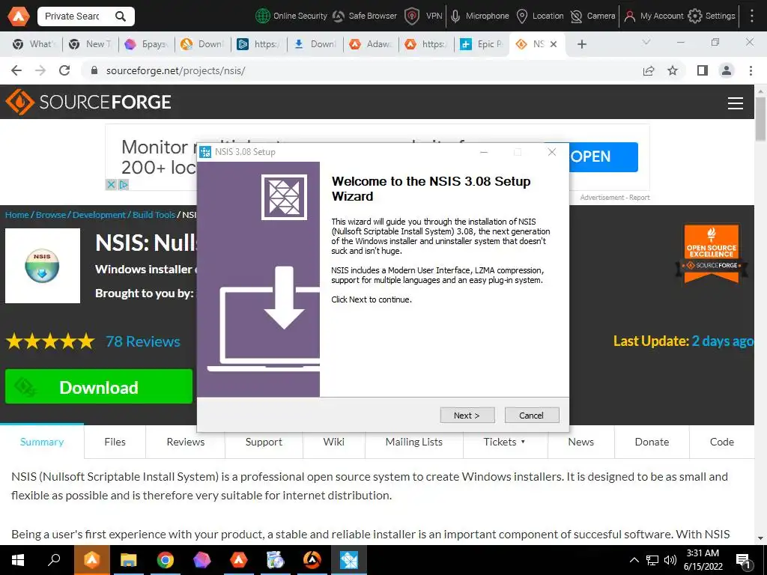Reload the SourceForge page
This screenshot has height=575, width=767.
point(64,70)
